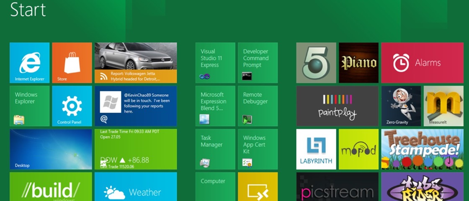Launch Treehouse Stampede game tile
The height and width of the screenshot is (201, 469).
pyautogui.click(x=423, y=149)
